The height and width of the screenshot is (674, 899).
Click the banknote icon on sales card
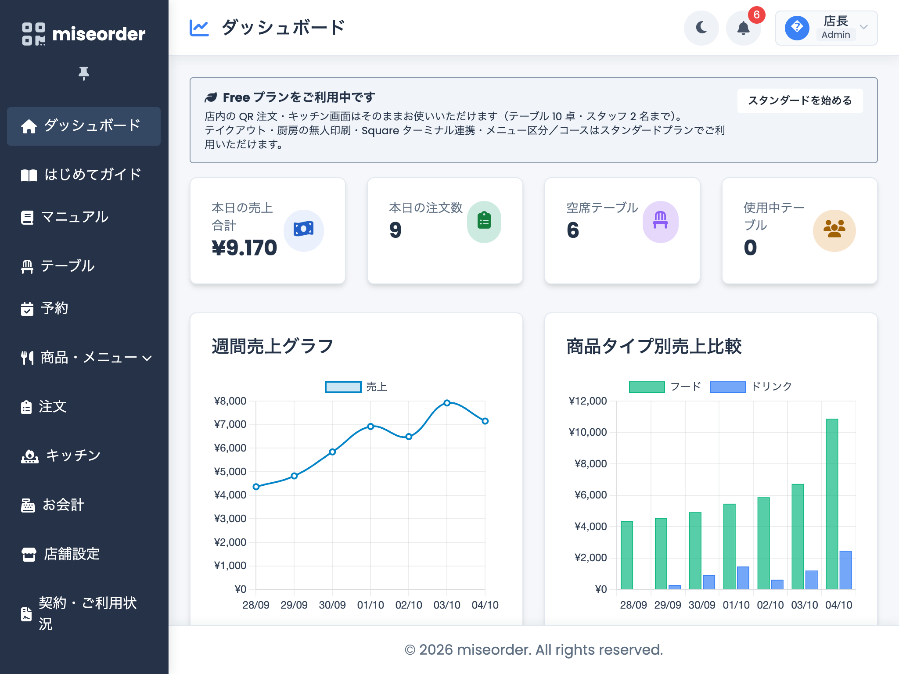tap(304, 229)
